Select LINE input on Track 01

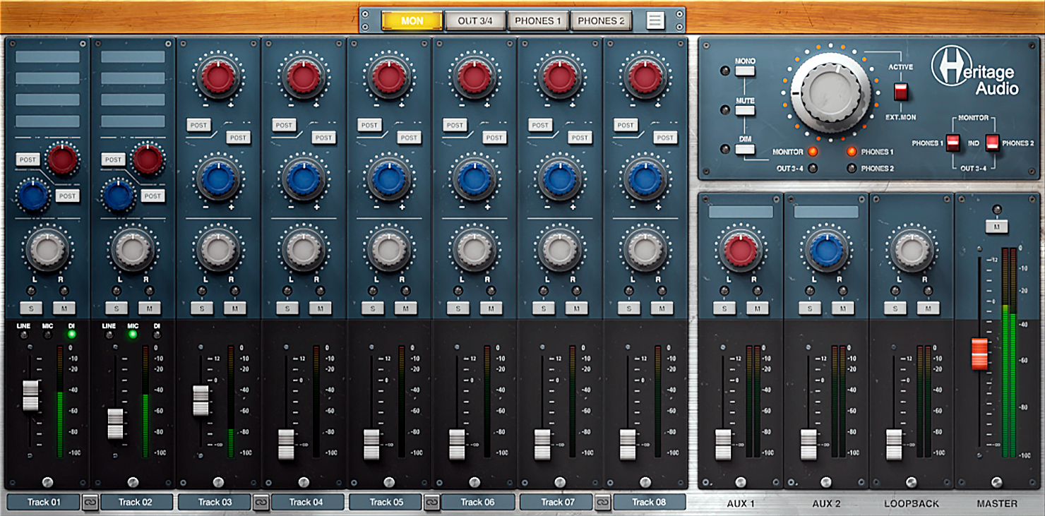pos(24,335)
